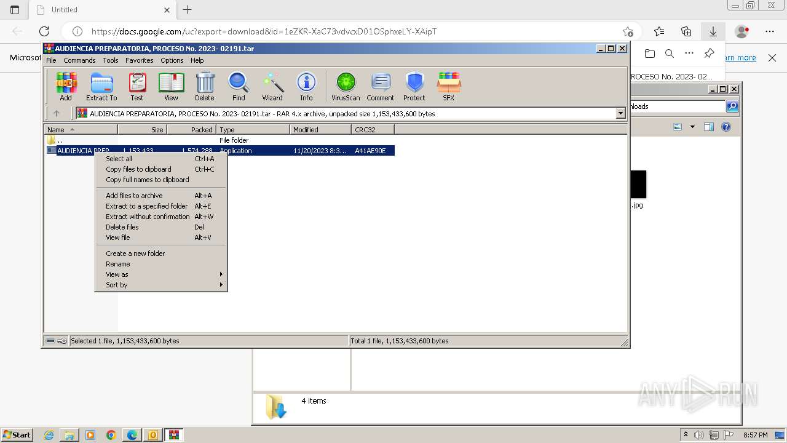Open the View as submenu
The height and width of the screenshot is (443, 787).
pyautogui.click(x=161, y=274)
